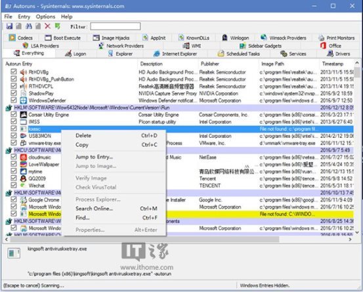
Task: Disable the Wechat autorun checkbox
Action: click(x=14, y=185)
